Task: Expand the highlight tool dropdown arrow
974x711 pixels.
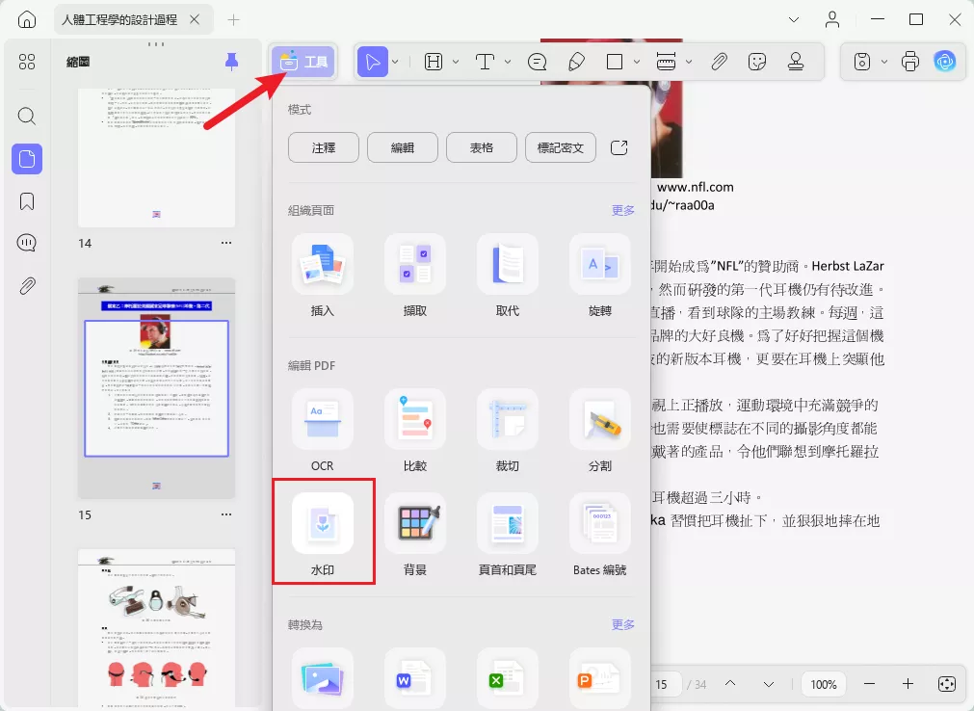Action: [x=456, y=62]
